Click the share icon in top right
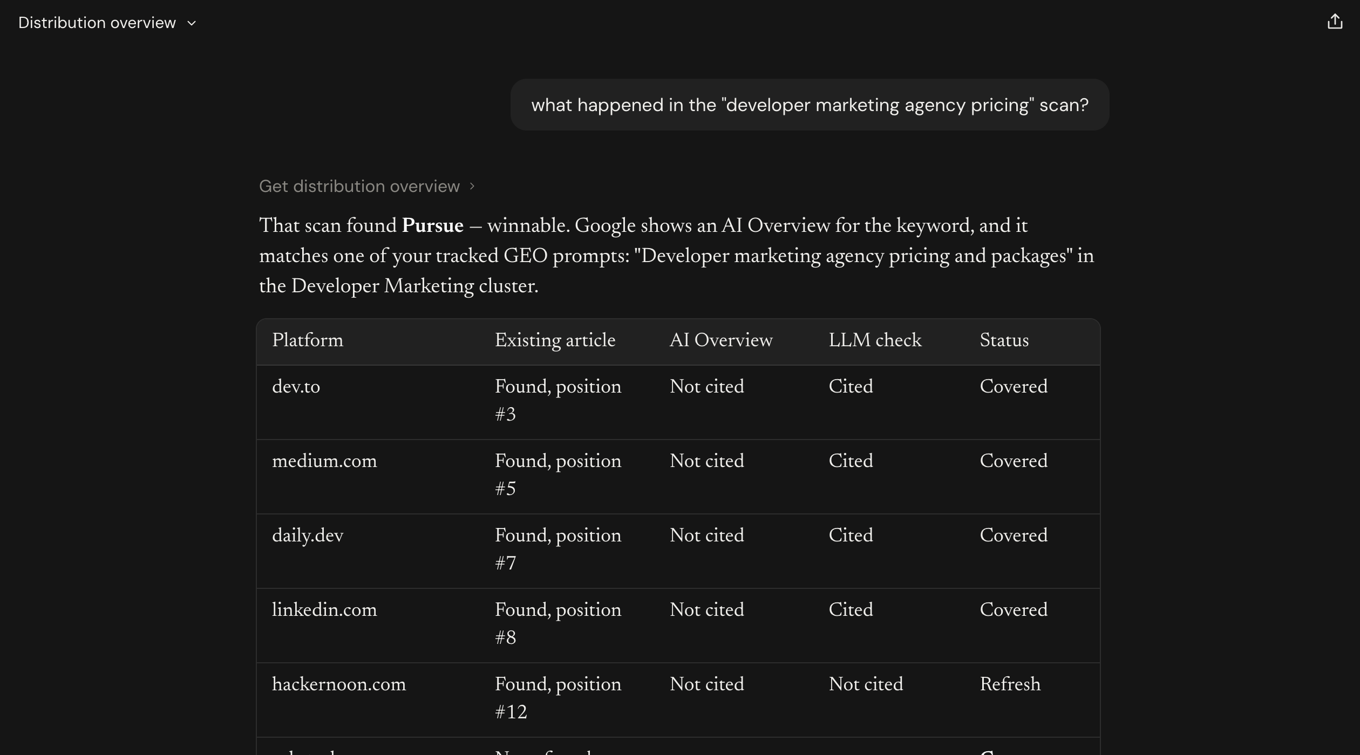The image size is (1360, 755). point(1335,22)
